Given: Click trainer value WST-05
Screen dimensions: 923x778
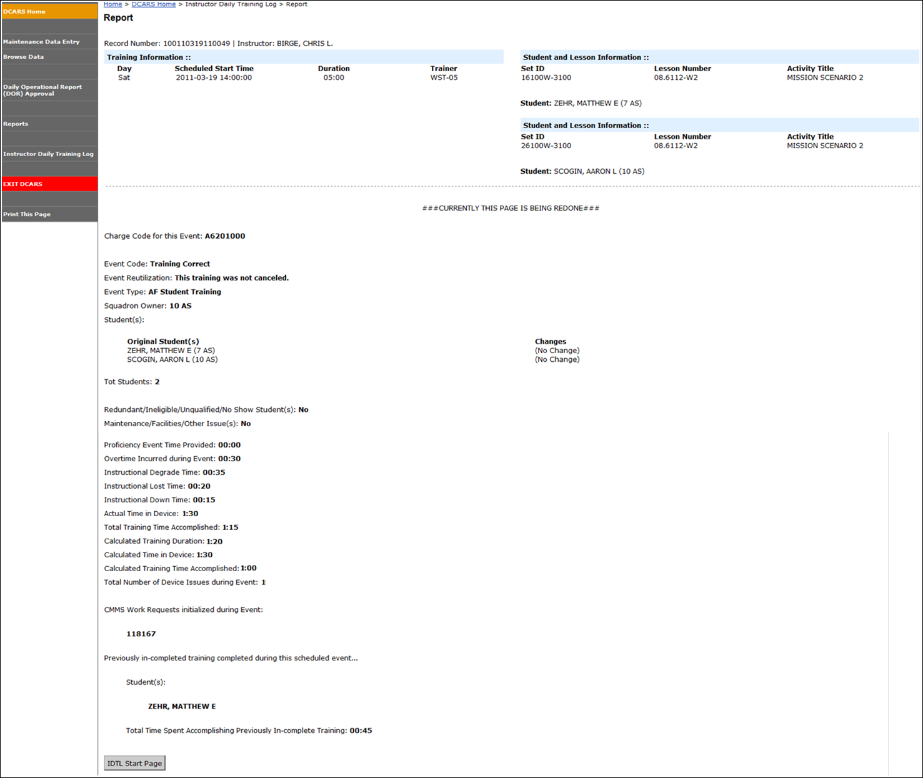Looking at the screenshot, I should (444, 77).
